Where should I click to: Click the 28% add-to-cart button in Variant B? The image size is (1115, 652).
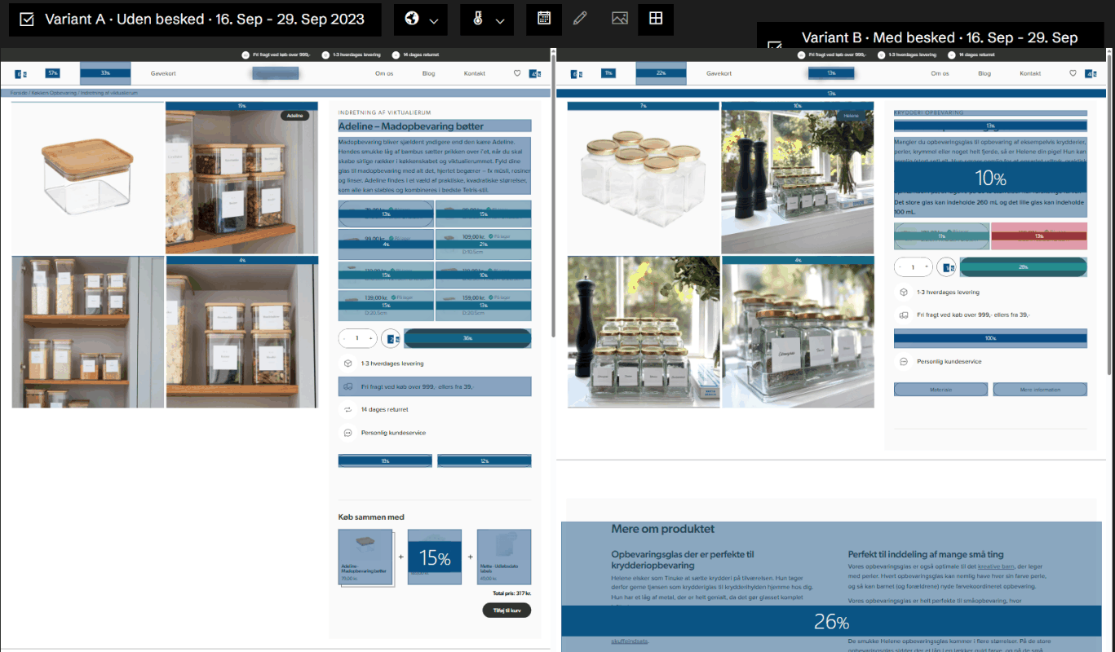[1024, 267]
